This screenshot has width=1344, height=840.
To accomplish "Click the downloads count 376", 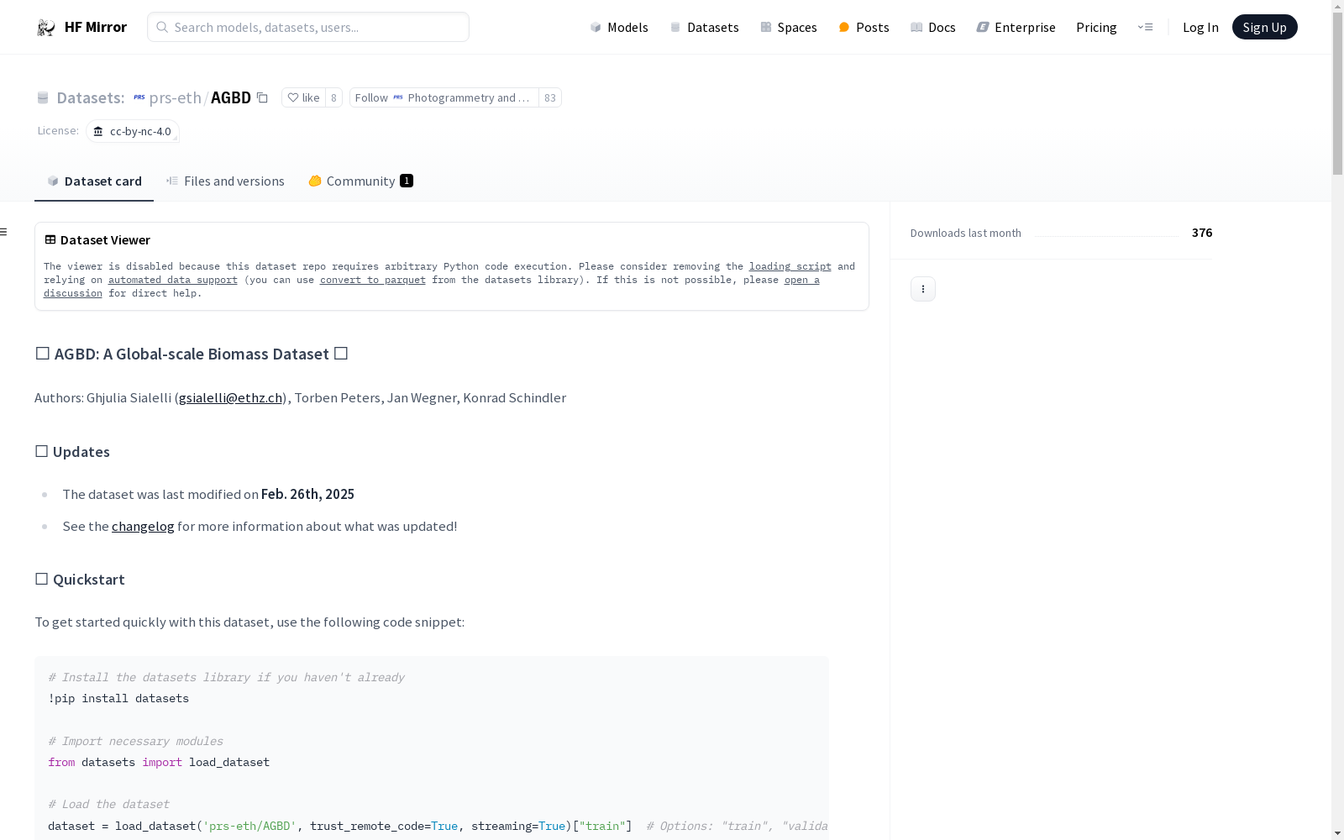I will (1202, 233).
